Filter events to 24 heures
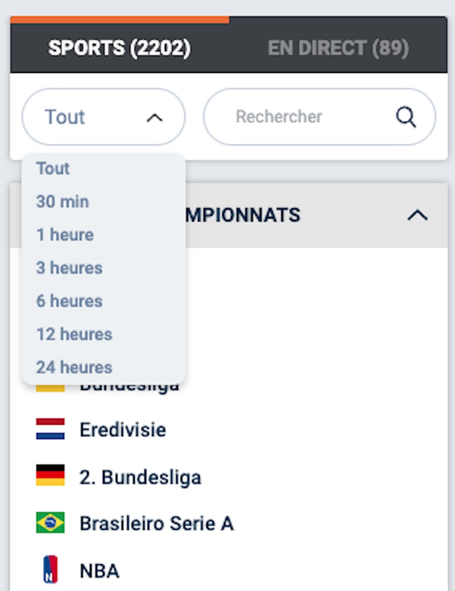 (x=74, y=367)
